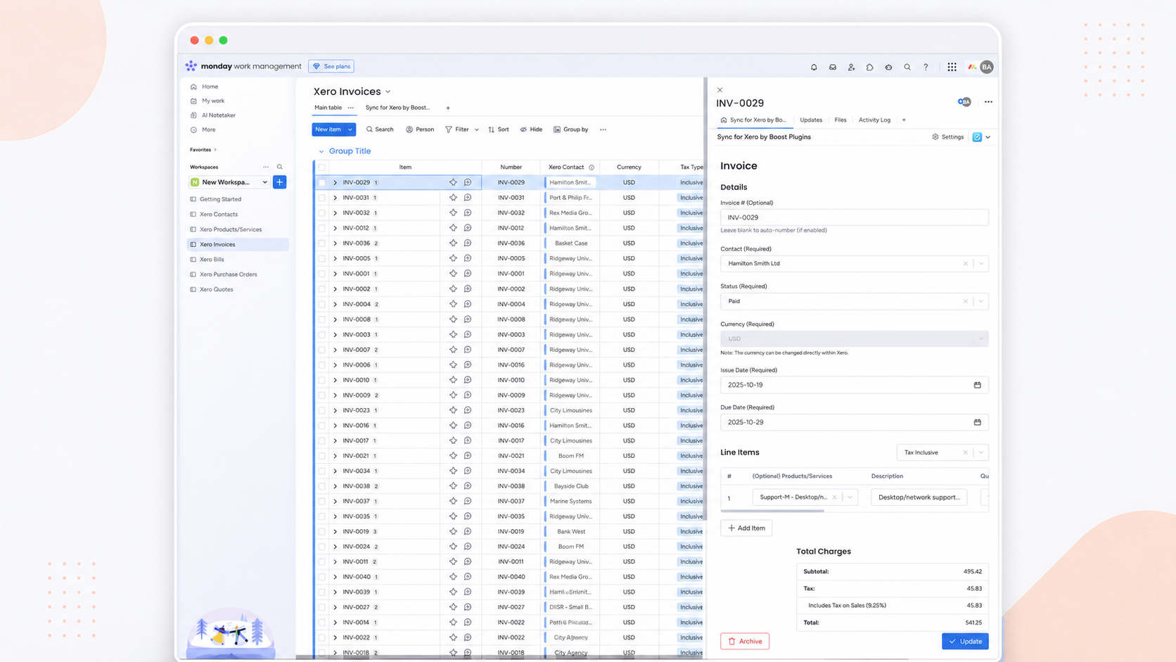The image size is (1176, 662).
Task: Check the INV-0001 row checkbox
Action: coord(322,274)
